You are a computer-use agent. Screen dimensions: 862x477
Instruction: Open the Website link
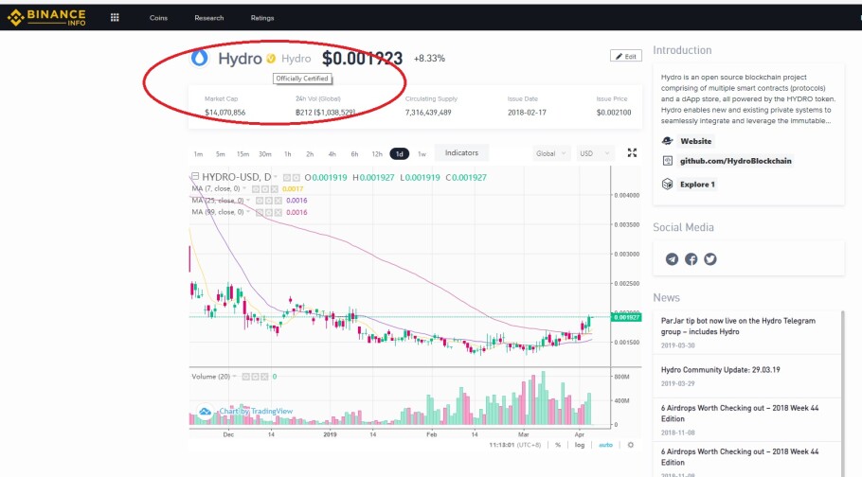(x=695, y=141)
